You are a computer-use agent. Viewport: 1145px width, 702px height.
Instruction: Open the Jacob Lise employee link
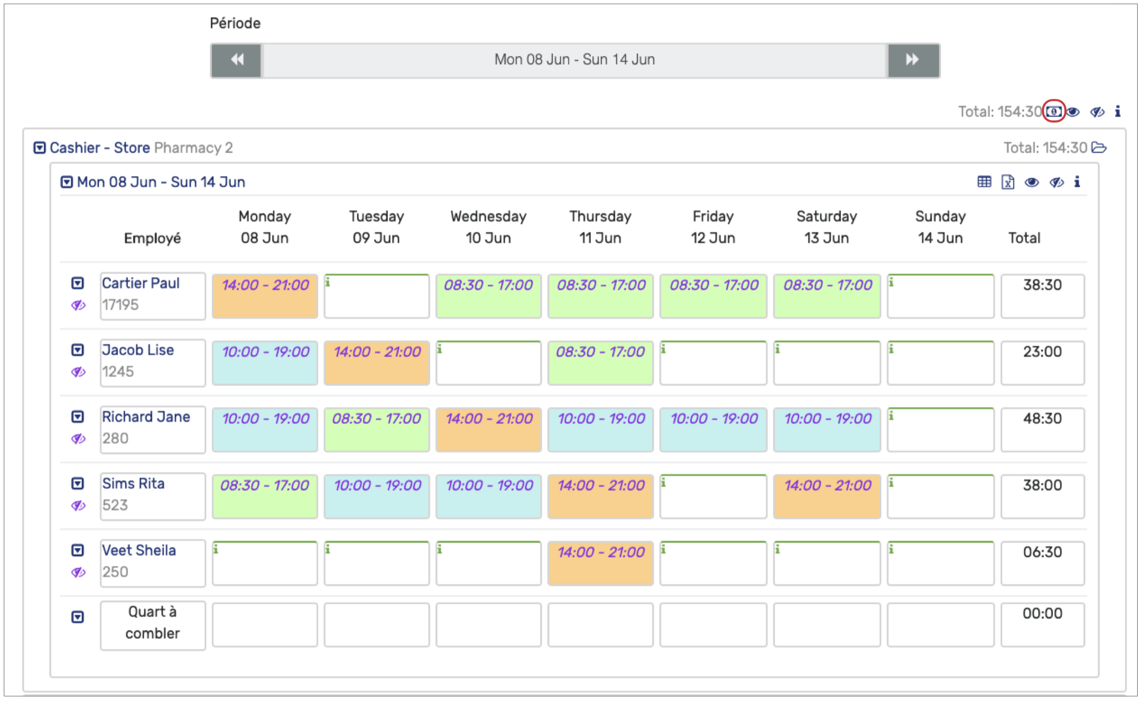(x=138, y=350)
